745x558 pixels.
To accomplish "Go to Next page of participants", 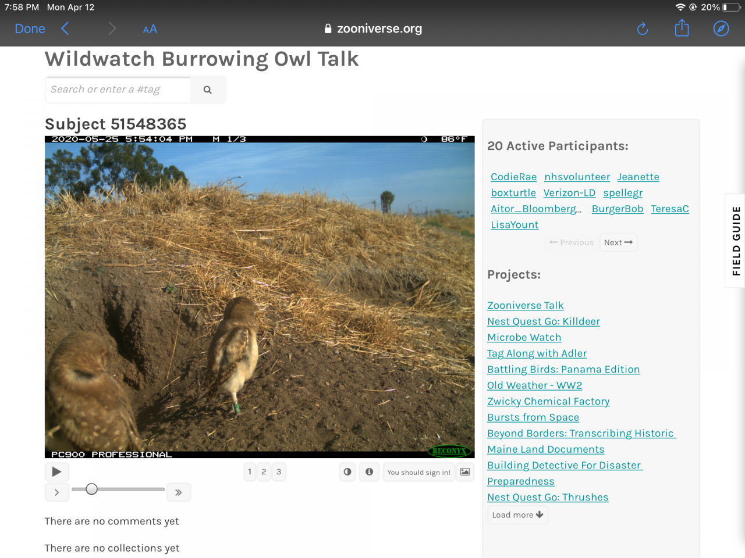I will coord(618,242).
